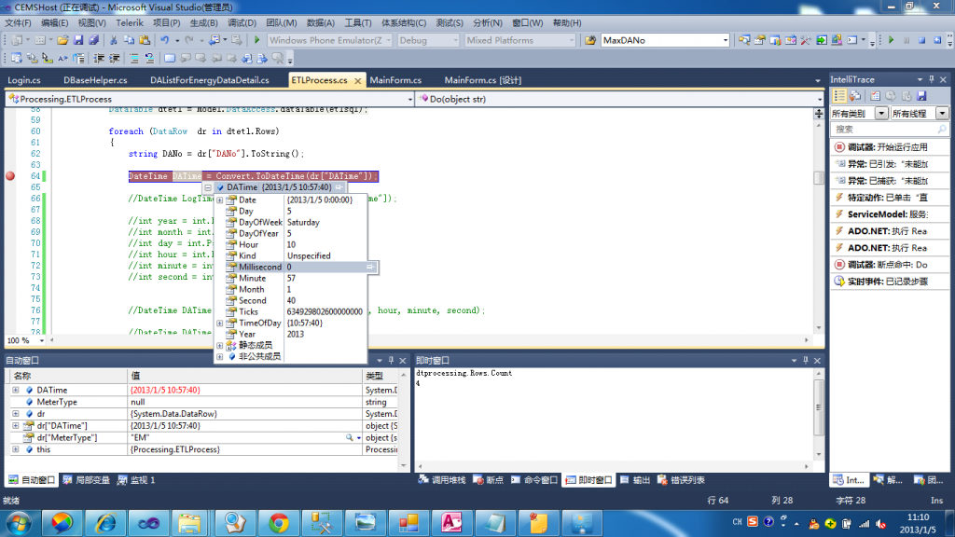
Task: Click the magnifier visualizer icon for dr["MeterType"]
Action: point(350,437)
